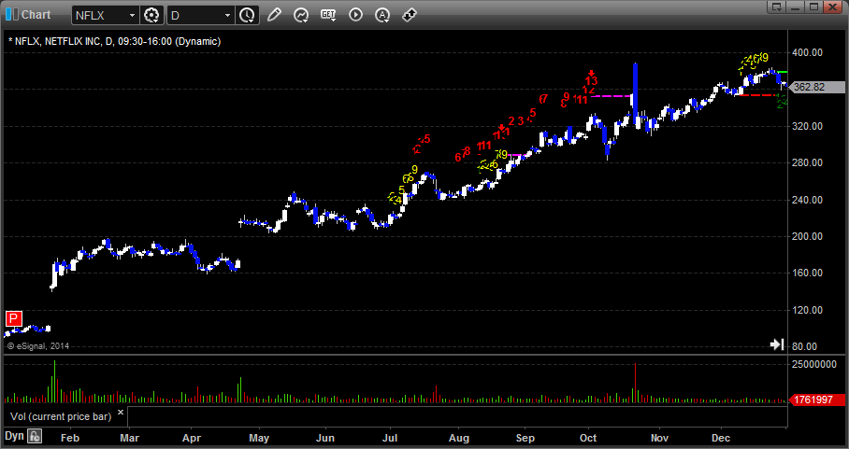Click the blue window link indicator

click(x=12, y=15)
